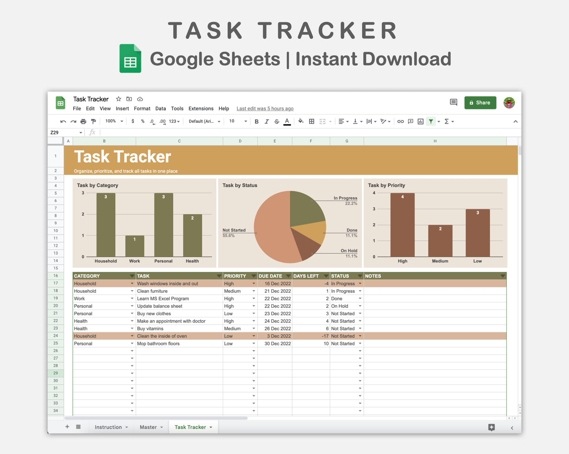Switch to the Master sheet tab
The height and width of the screenshot is (454, 569).
point(148,427)
